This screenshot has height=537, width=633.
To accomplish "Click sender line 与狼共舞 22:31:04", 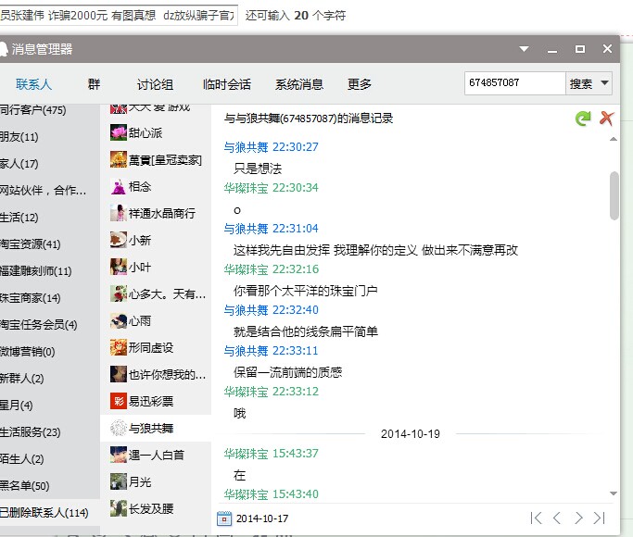I will [x=271, y=229].
